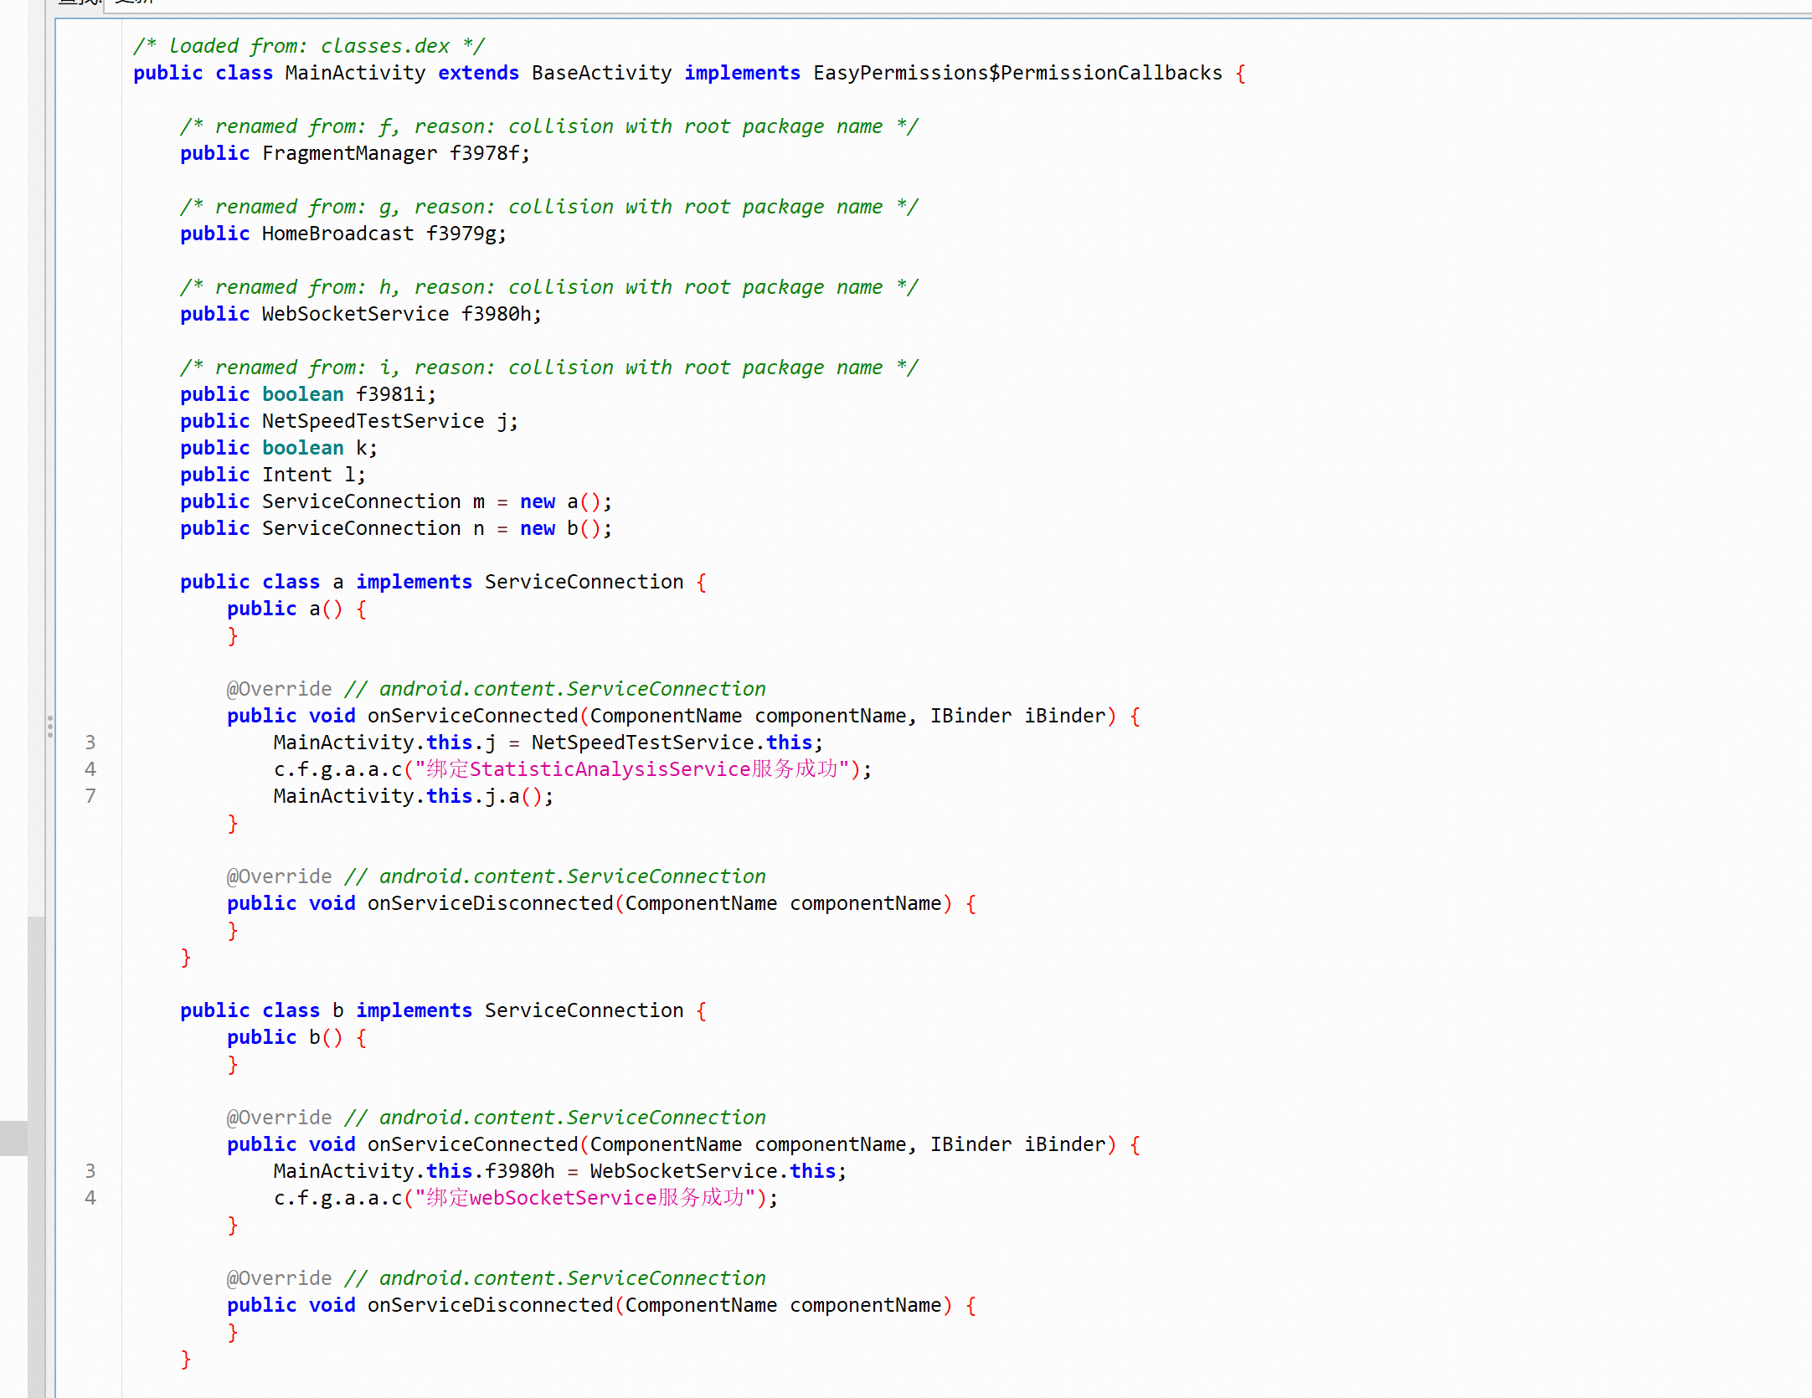Click the EasyPermissions$PermissionCallbacks interface name
Screen dimensions: 1812x1398
tap(1017, 74)
